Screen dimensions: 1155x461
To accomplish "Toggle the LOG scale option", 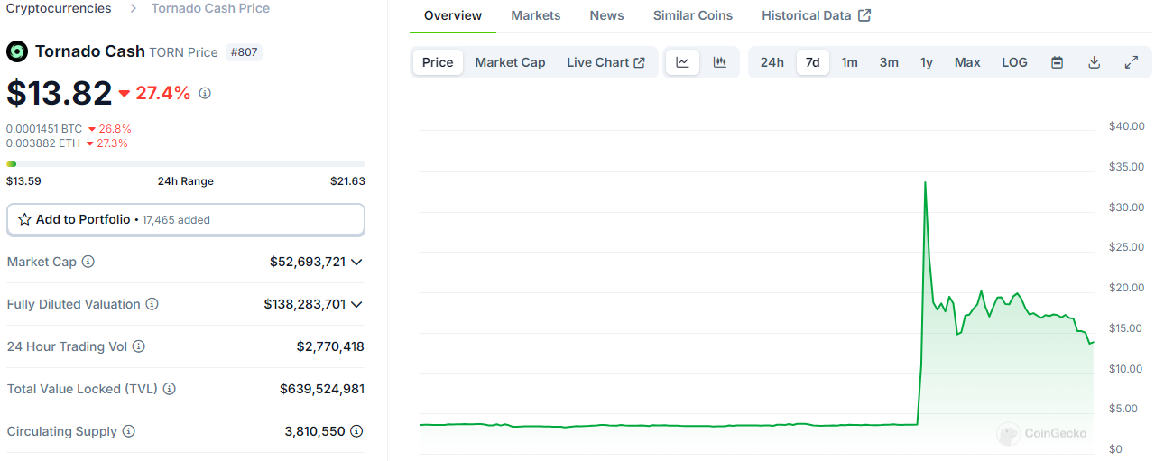I will [1014, 62].
